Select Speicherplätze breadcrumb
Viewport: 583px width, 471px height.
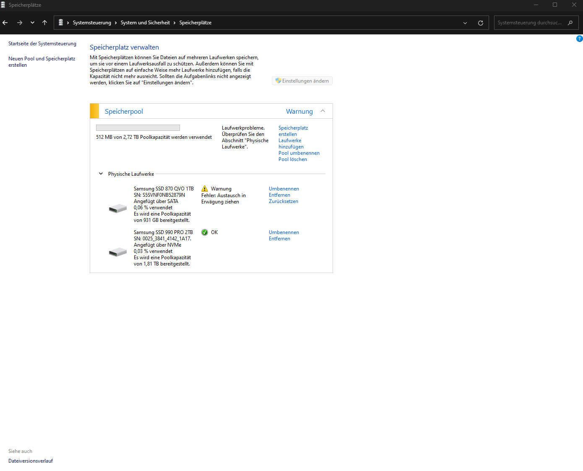[195, 23]
